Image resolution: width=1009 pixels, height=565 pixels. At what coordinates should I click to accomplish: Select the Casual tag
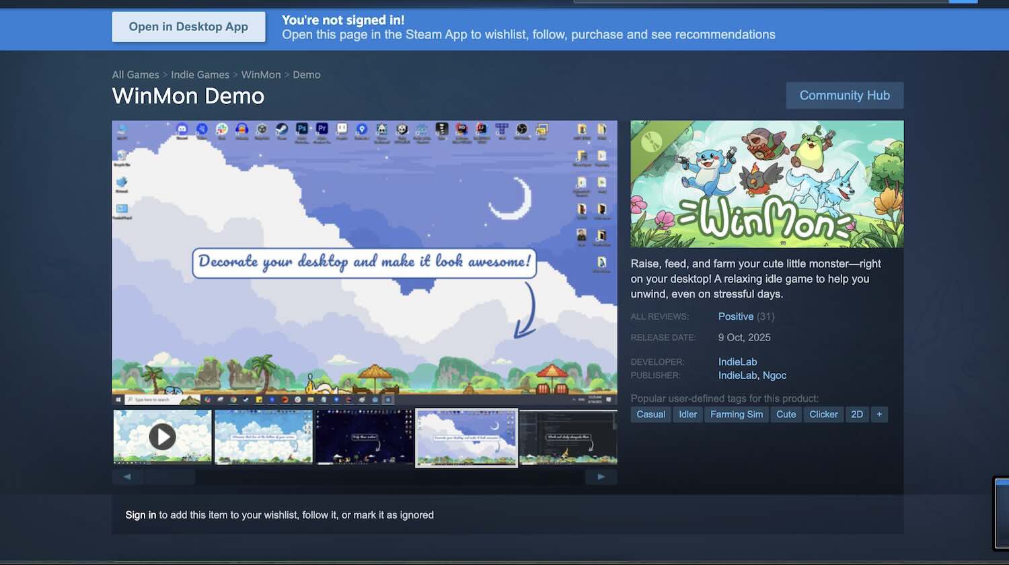[x=650, y=415]
